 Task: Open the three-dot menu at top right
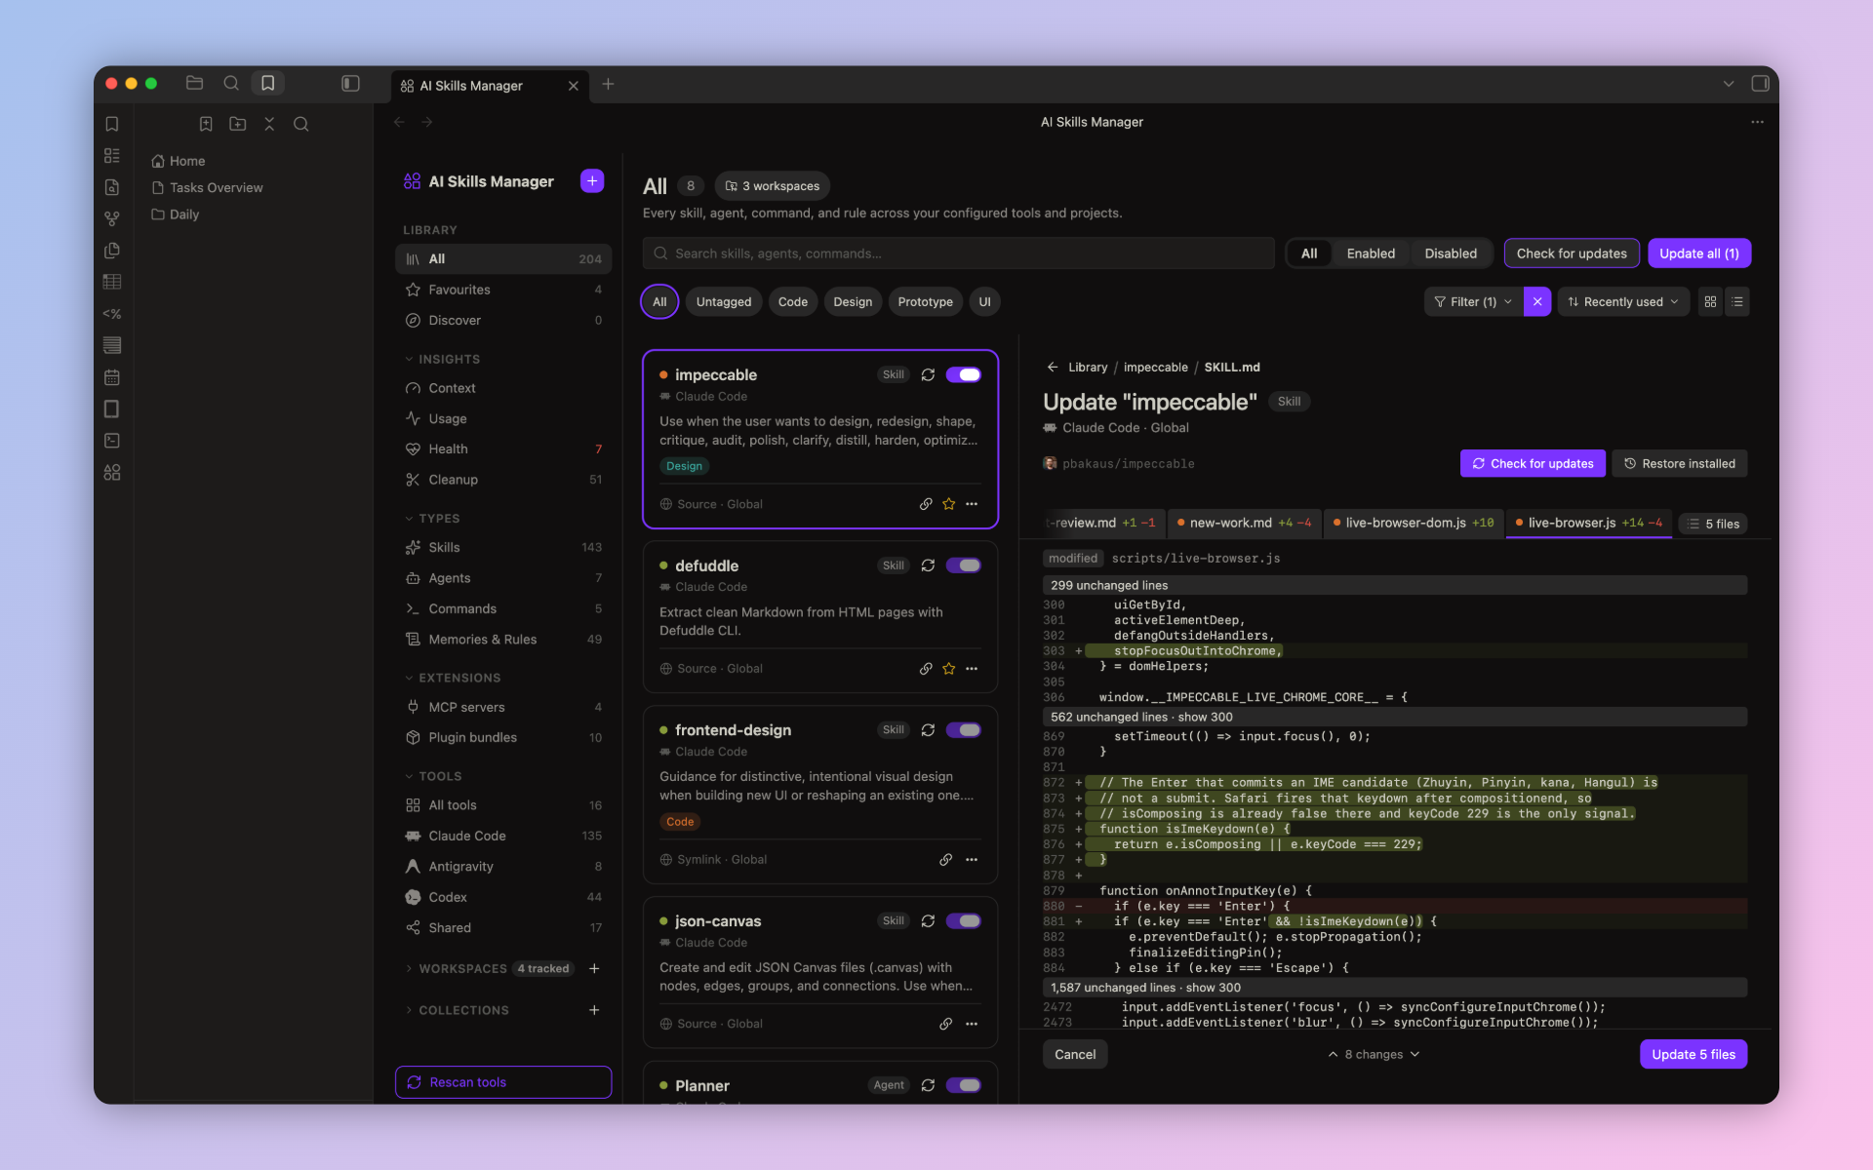(x=1757, y=122)
